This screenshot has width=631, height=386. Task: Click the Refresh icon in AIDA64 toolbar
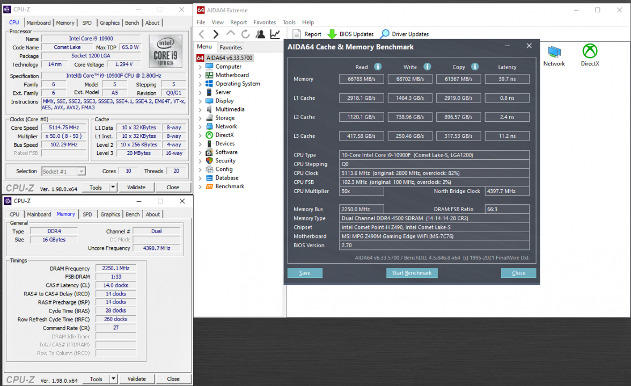click(x=245, y=34)
